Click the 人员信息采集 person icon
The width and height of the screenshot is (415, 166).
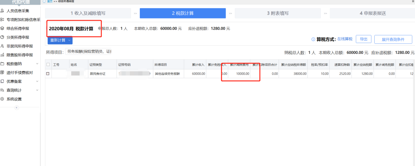(x=3, y=11)
